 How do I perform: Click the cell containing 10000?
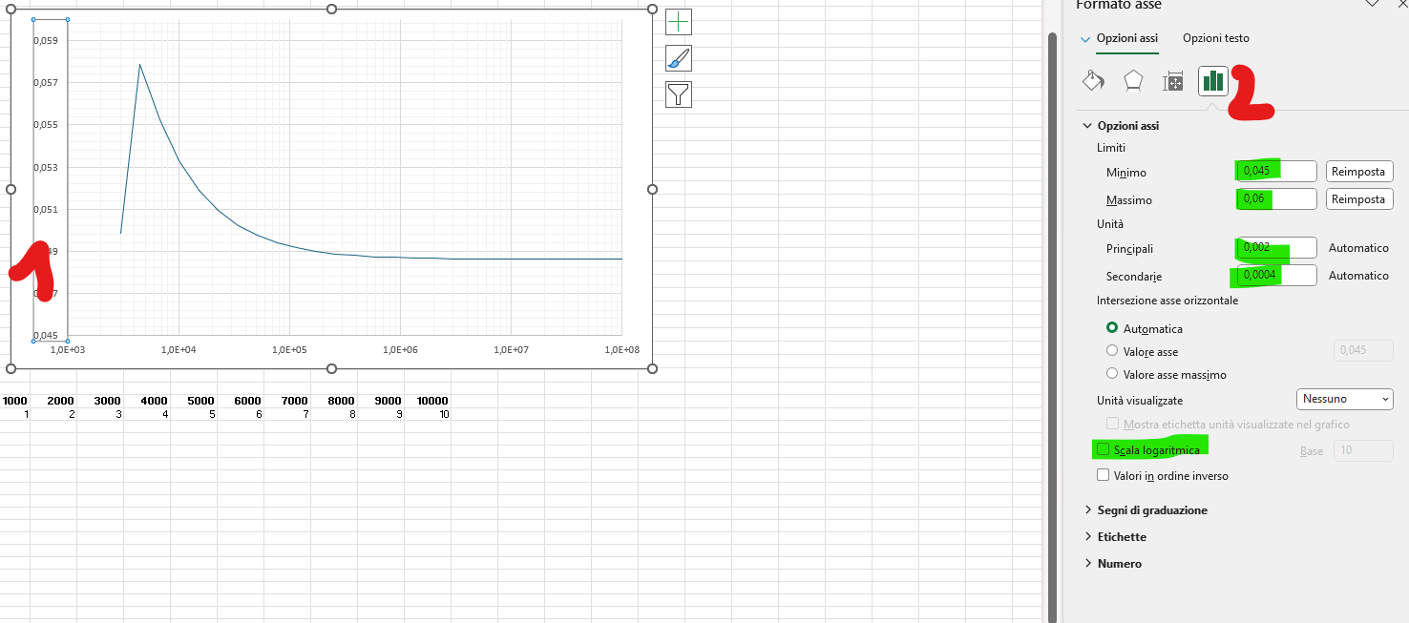point(428,401)
